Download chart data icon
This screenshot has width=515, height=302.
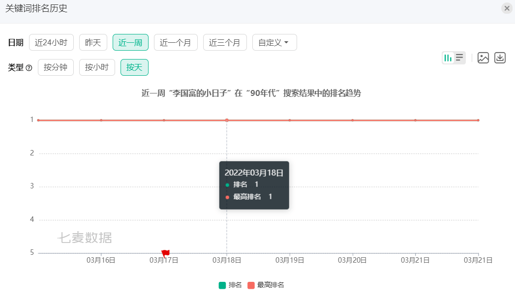pyautogui.click(x=500, y=58)
